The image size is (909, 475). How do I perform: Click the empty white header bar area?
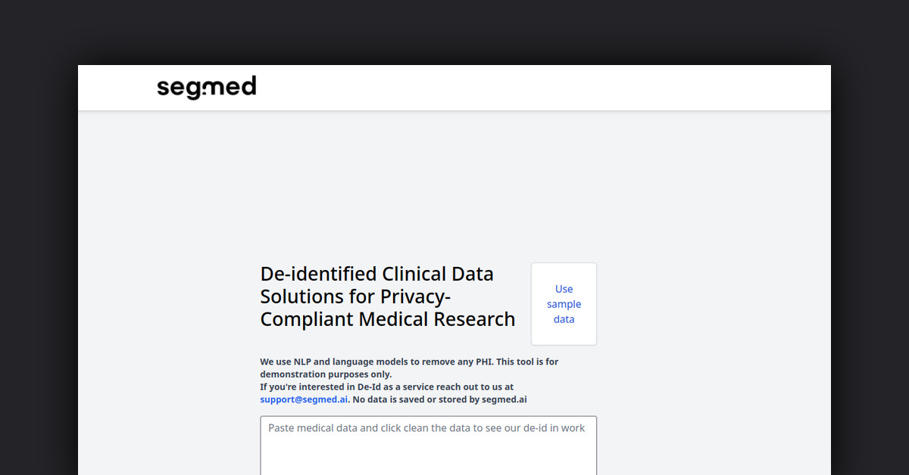(x=530, y=88)
